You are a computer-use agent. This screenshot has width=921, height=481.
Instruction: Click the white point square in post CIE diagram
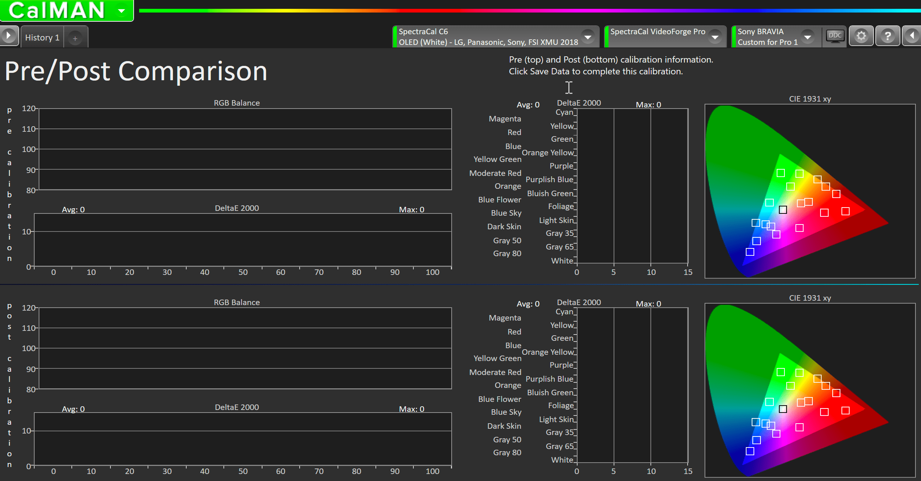[x=783, y=409]
